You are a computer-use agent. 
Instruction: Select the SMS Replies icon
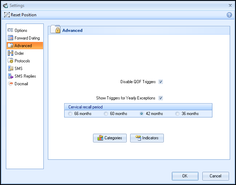(10, 76)
